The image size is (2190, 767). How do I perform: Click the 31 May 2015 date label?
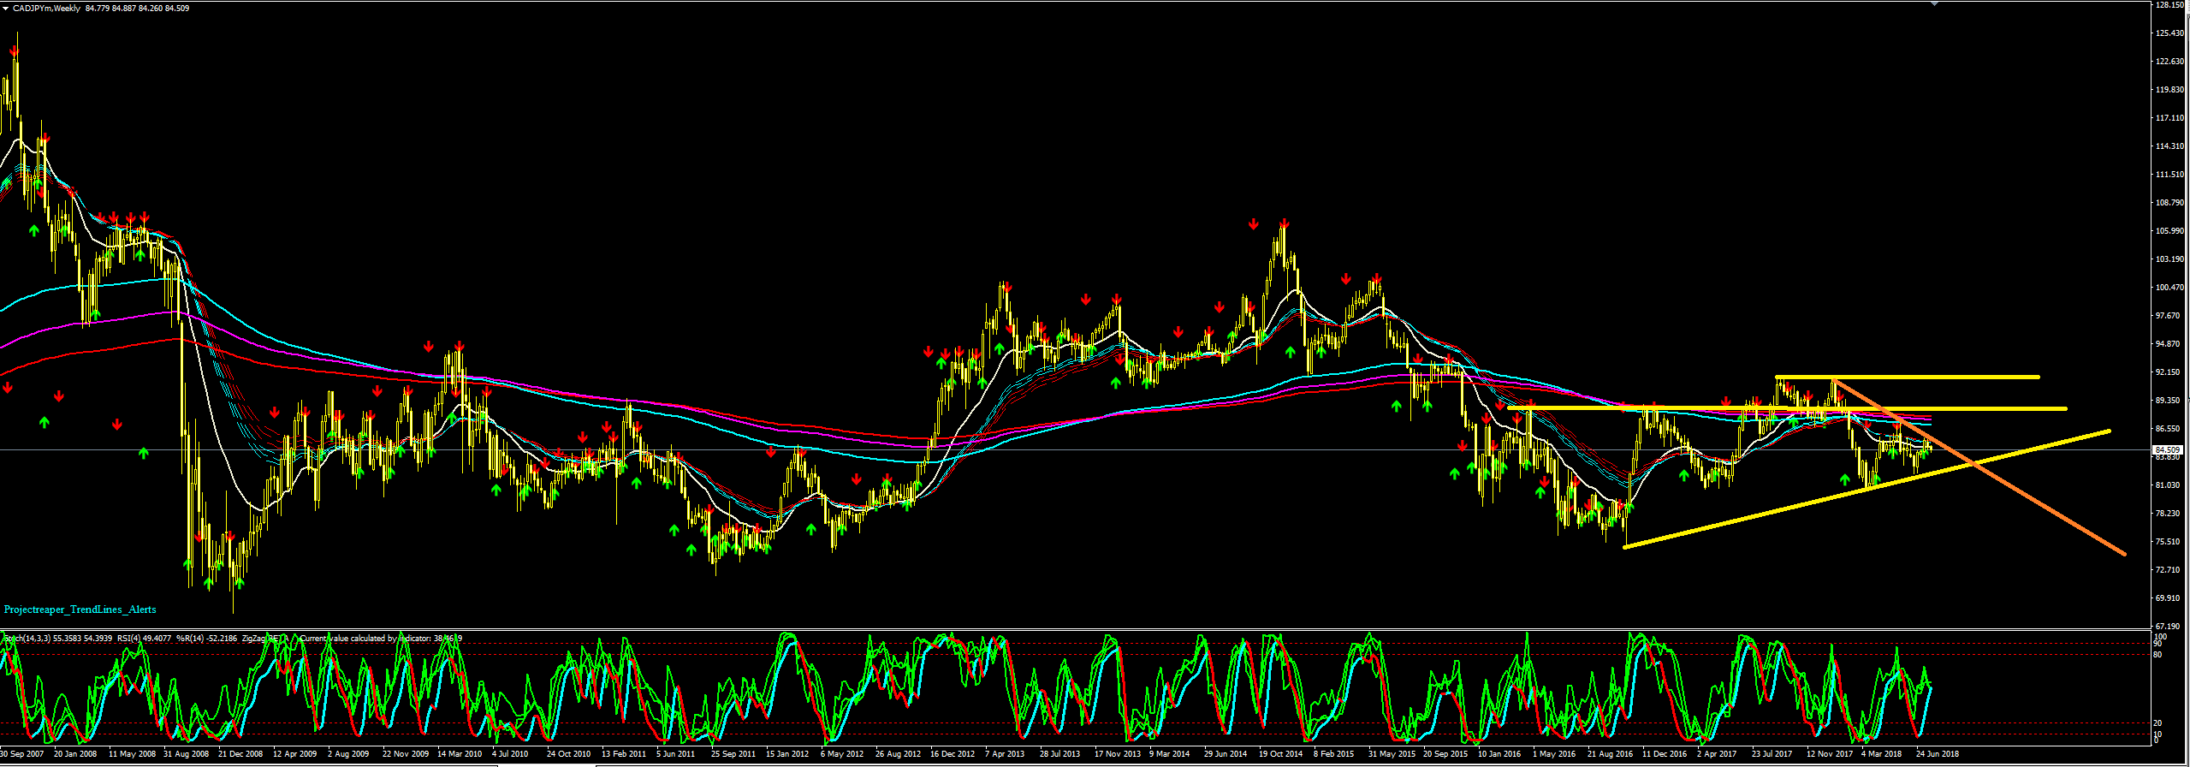[x=1392, y=754]
